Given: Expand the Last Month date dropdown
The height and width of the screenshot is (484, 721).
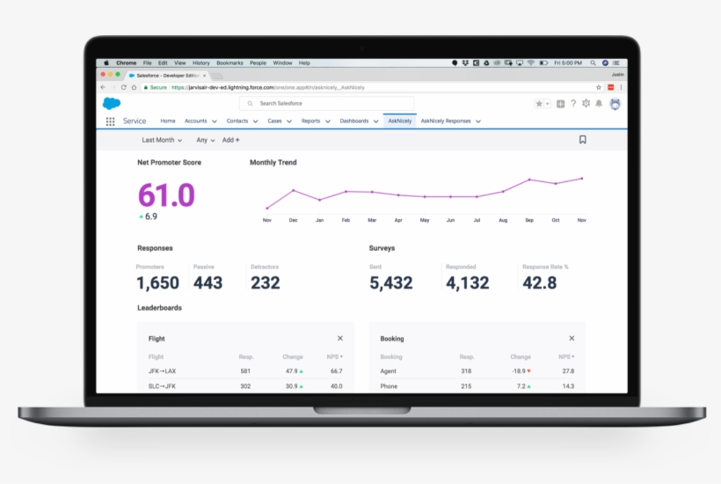Looking at the screenshot, I should click(x=162, y=140).
